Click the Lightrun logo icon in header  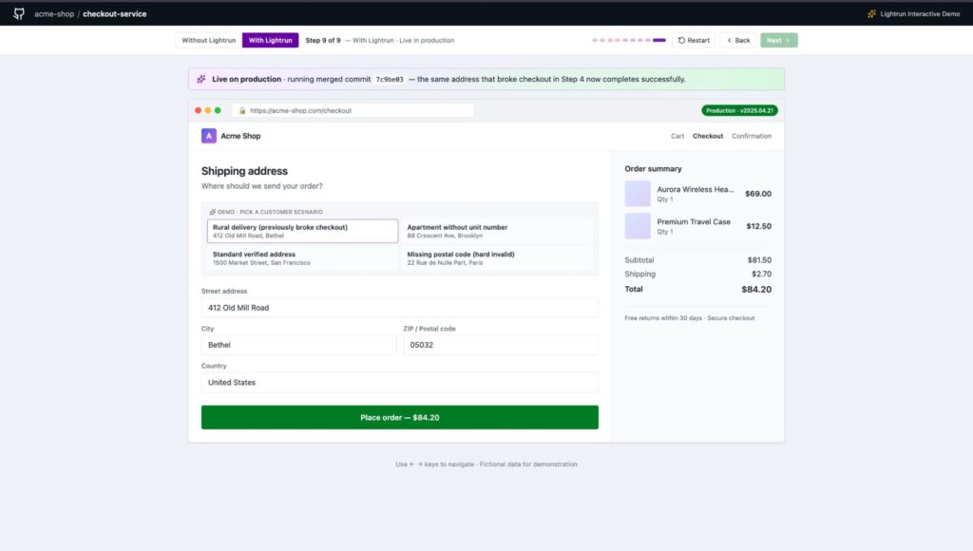tap(872, 13)
